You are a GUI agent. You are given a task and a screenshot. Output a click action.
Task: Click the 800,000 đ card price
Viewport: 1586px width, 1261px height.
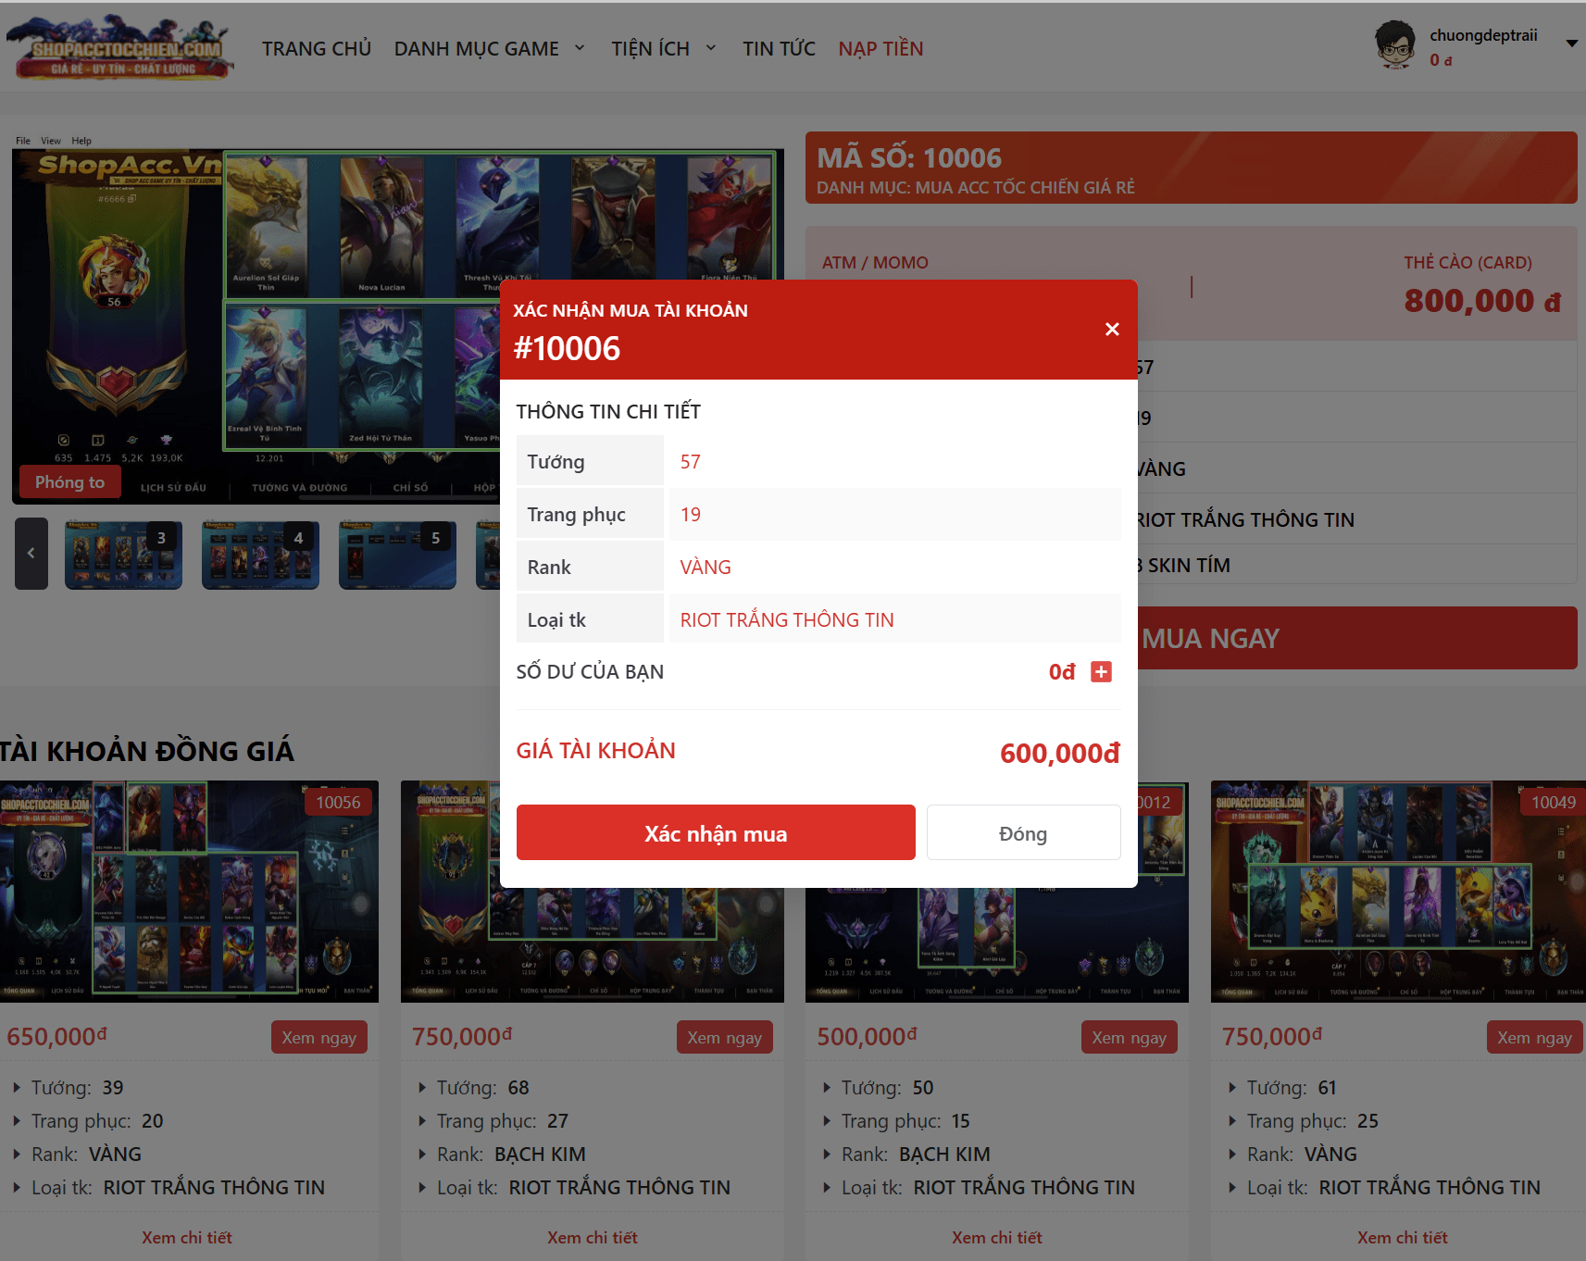1482,301
